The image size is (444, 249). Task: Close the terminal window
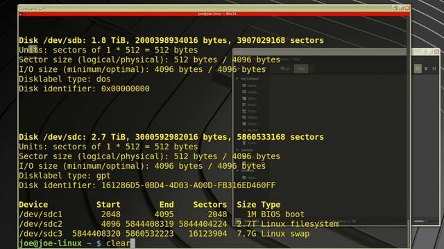[407, 8]
